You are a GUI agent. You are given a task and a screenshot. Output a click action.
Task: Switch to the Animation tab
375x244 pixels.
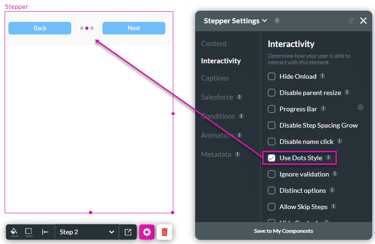217,136
